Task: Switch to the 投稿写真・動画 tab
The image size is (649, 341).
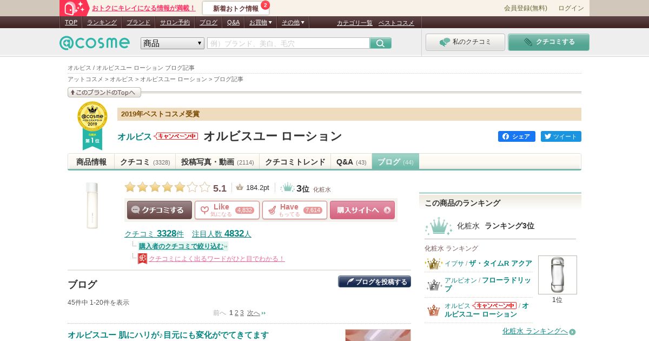Action: (217, 161)
